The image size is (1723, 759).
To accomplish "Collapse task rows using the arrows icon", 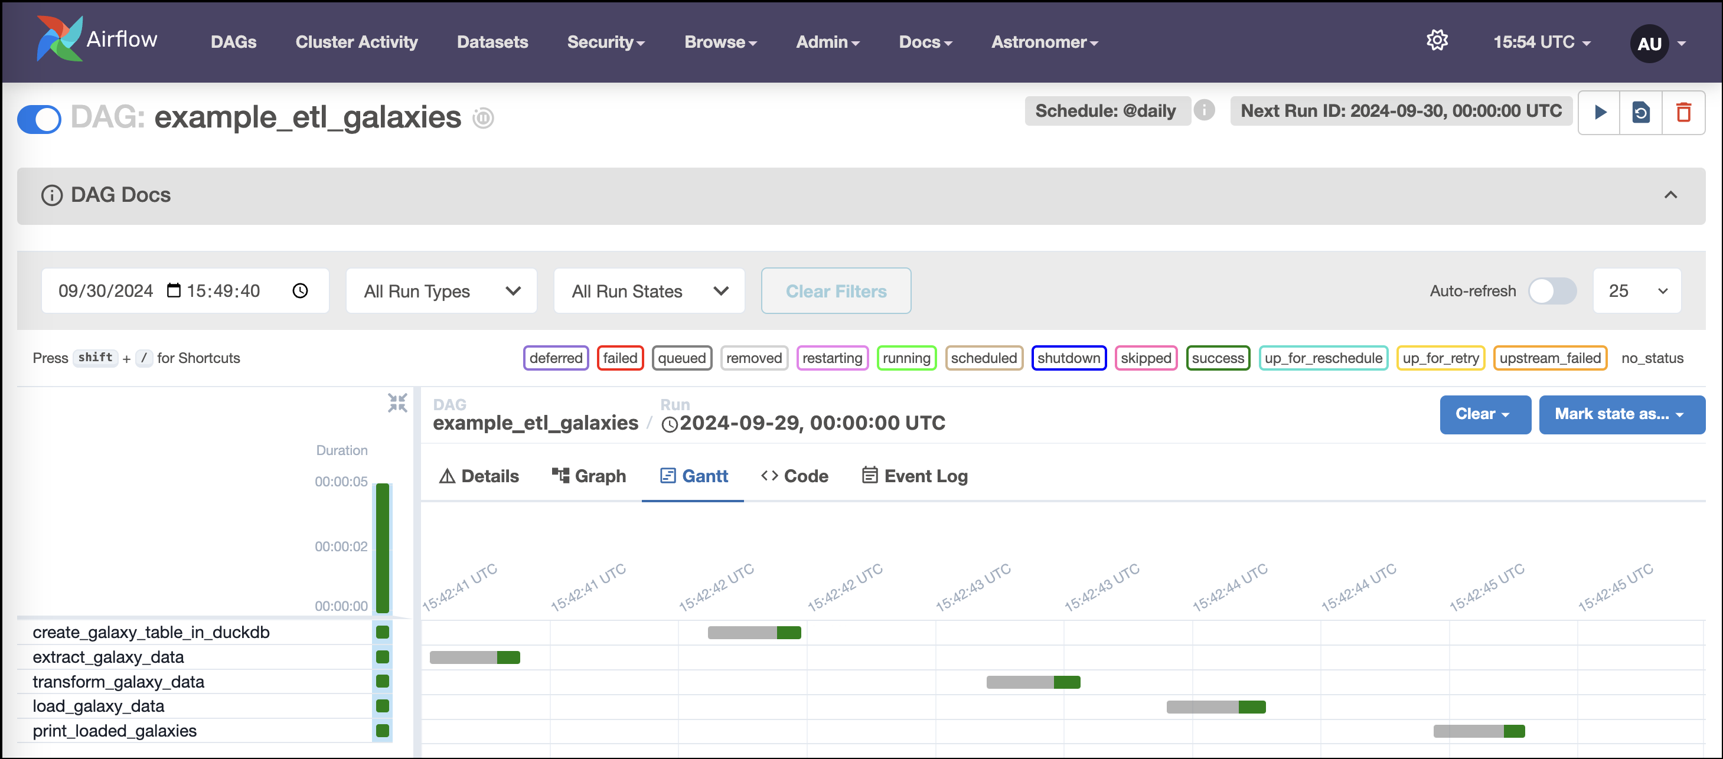I will click(398, 403).
